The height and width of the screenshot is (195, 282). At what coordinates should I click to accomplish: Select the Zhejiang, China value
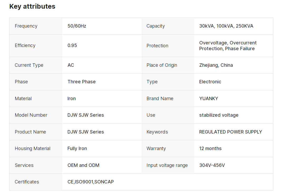(x=216, y=65)
